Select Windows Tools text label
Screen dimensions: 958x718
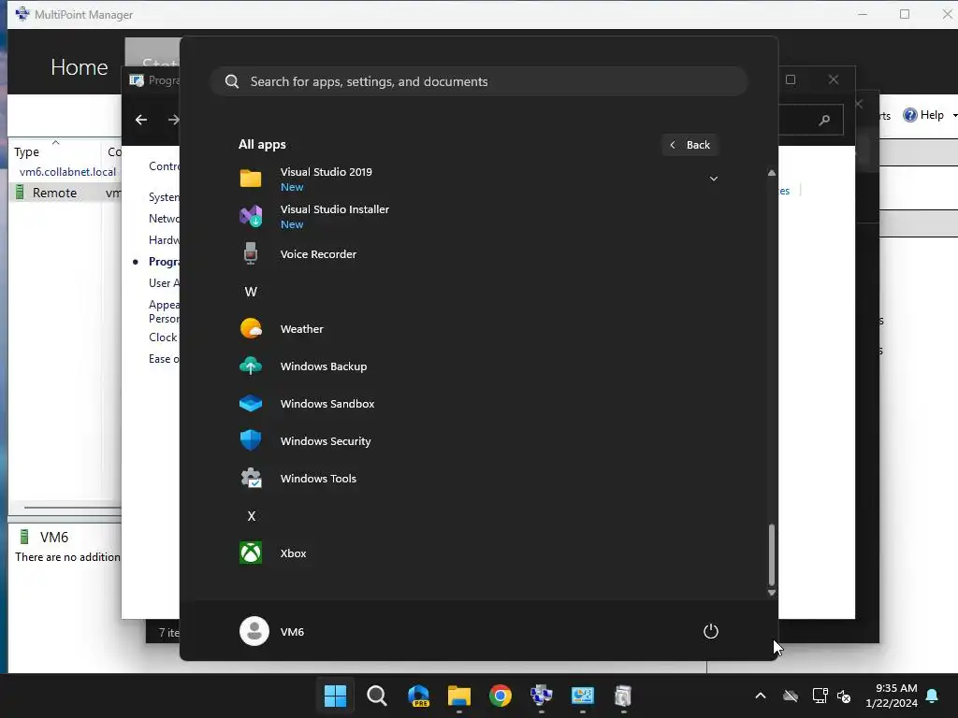click(318, 479)
